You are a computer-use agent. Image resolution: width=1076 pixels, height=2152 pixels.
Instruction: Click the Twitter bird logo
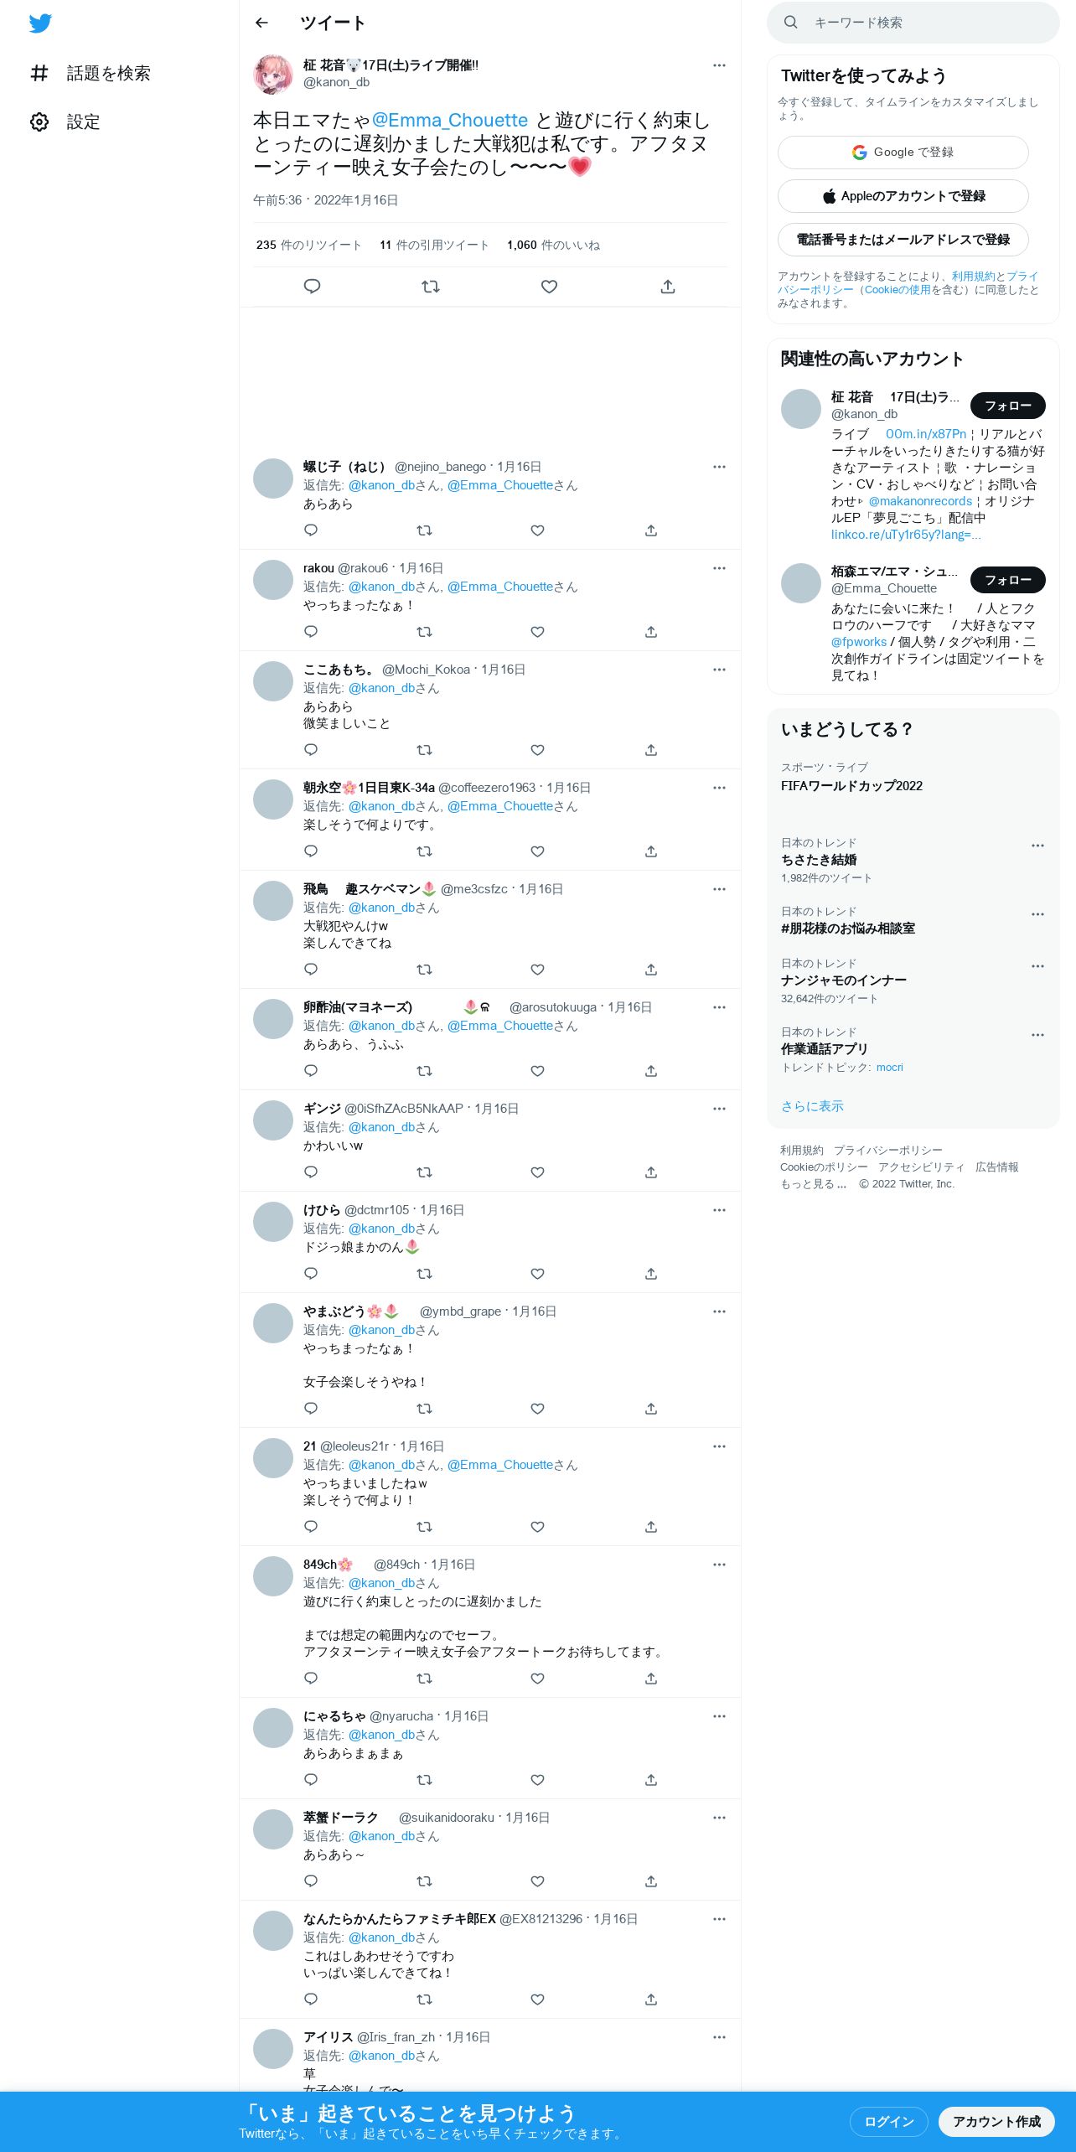click(x=40, y=23)
